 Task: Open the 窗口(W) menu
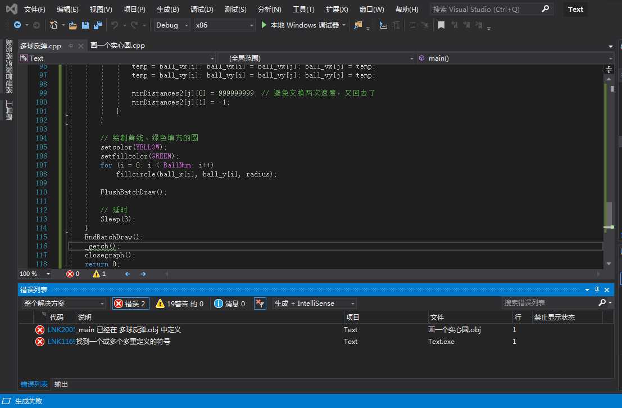tap(372, 9)
